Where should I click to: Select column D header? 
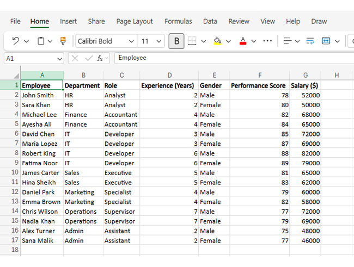click(x=169, y=76)
